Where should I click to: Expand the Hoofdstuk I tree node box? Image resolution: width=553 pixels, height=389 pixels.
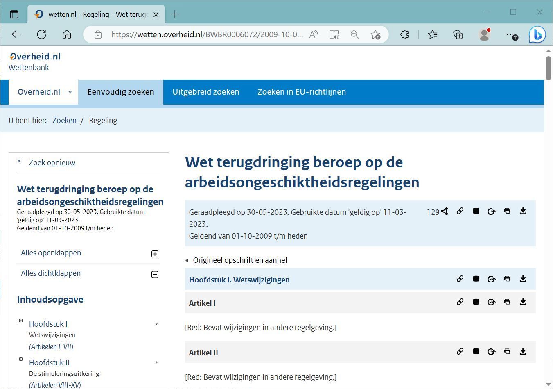21,321
